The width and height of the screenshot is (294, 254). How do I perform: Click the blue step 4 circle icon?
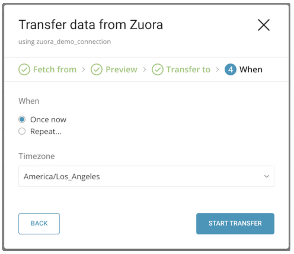[x=230, y=70]
